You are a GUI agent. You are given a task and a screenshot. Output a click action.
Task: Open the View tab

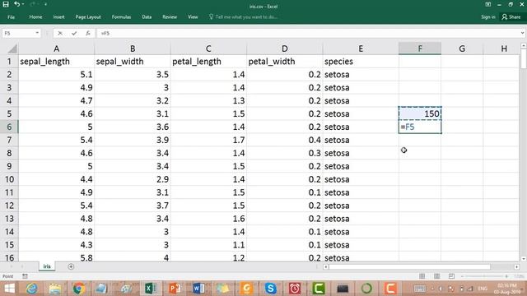(193, 16)
